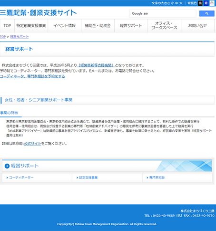Click the circle icon beside 経営サポート heading
This screenshot has height=231, width=216.
click(x=7, y=166)
